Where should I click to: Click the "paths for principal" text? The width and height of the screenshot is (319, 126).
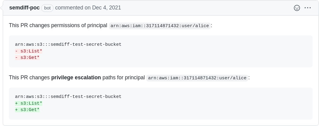coord(123,78)
